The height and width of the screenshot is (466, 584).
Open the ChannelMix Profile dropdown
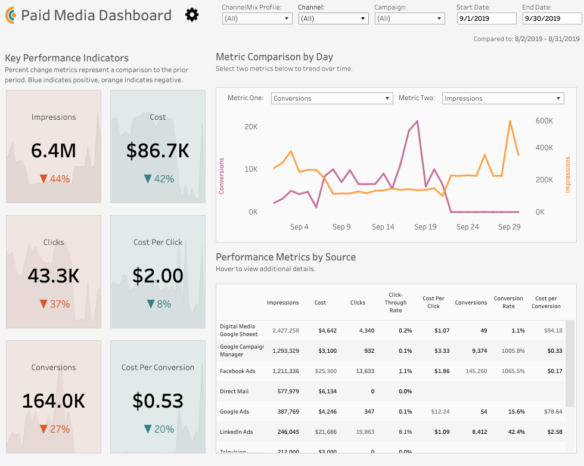click(x=257, y=18)
